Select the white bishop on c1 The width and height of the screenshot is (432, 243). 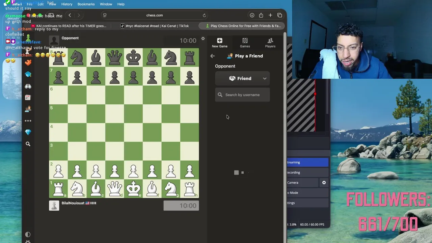click(x=96, y=188)
